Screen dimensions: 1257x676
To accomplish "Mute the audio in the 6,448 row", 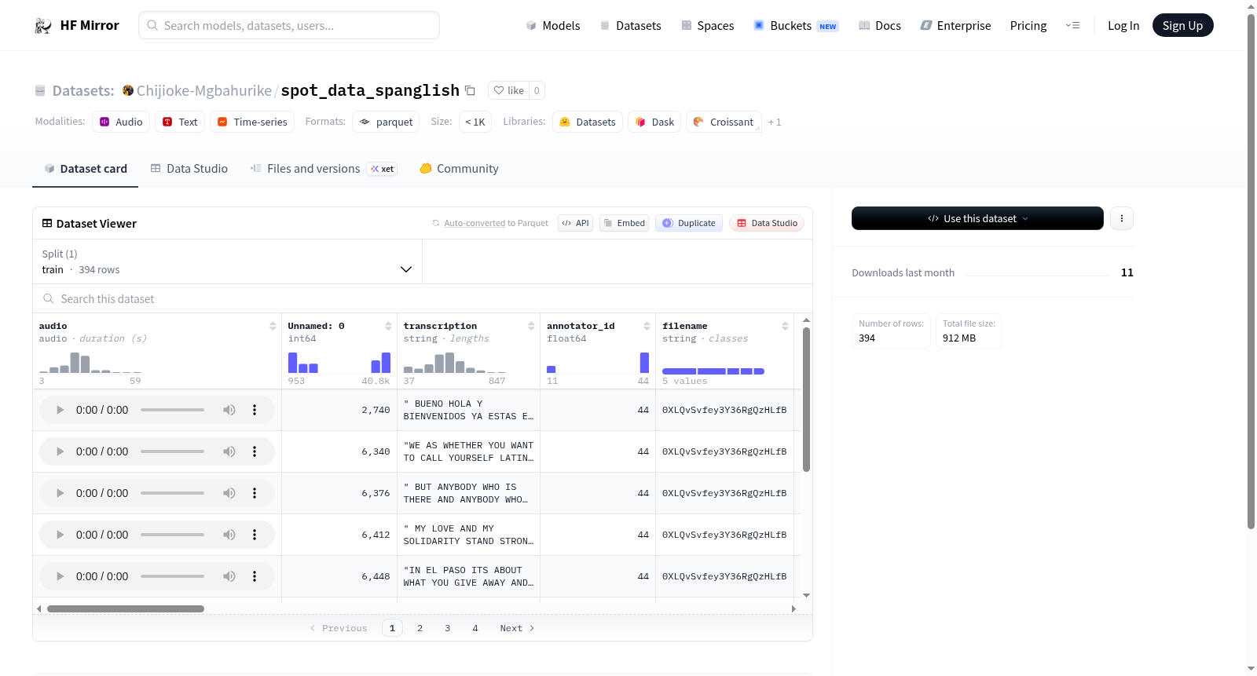I will pos(229,576).
